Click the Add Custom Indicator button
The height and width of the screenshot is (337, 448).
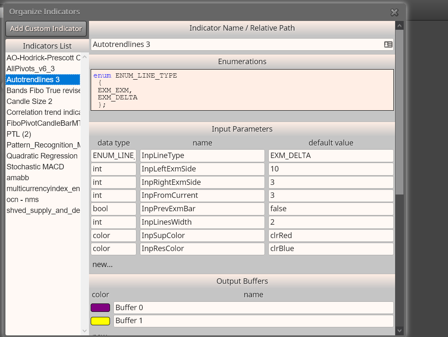(46, 29)
